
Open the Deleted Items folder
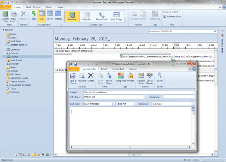coord(17,45)
